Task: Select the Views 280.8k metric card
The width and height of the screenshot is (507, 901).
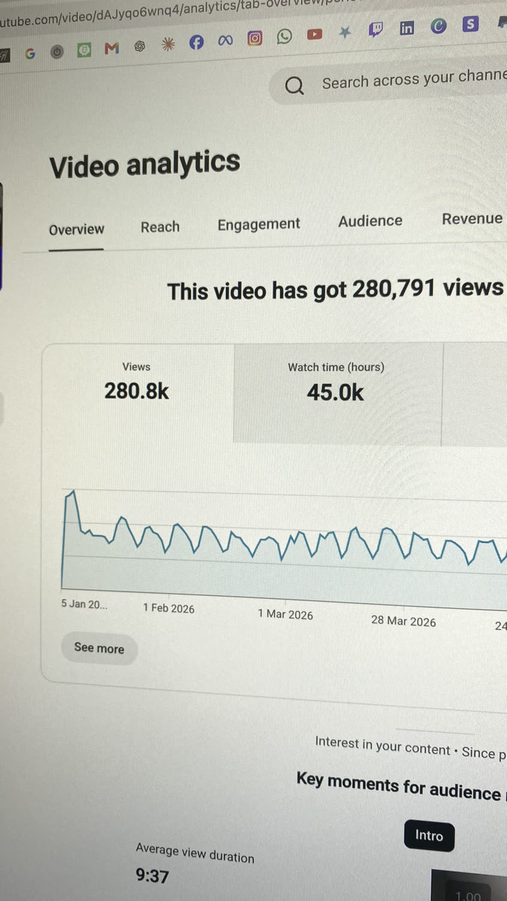Action: click(x=137, y=392)
